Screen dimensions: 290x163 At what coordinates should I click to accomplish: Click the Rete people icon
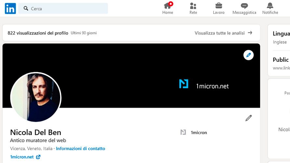193,6
